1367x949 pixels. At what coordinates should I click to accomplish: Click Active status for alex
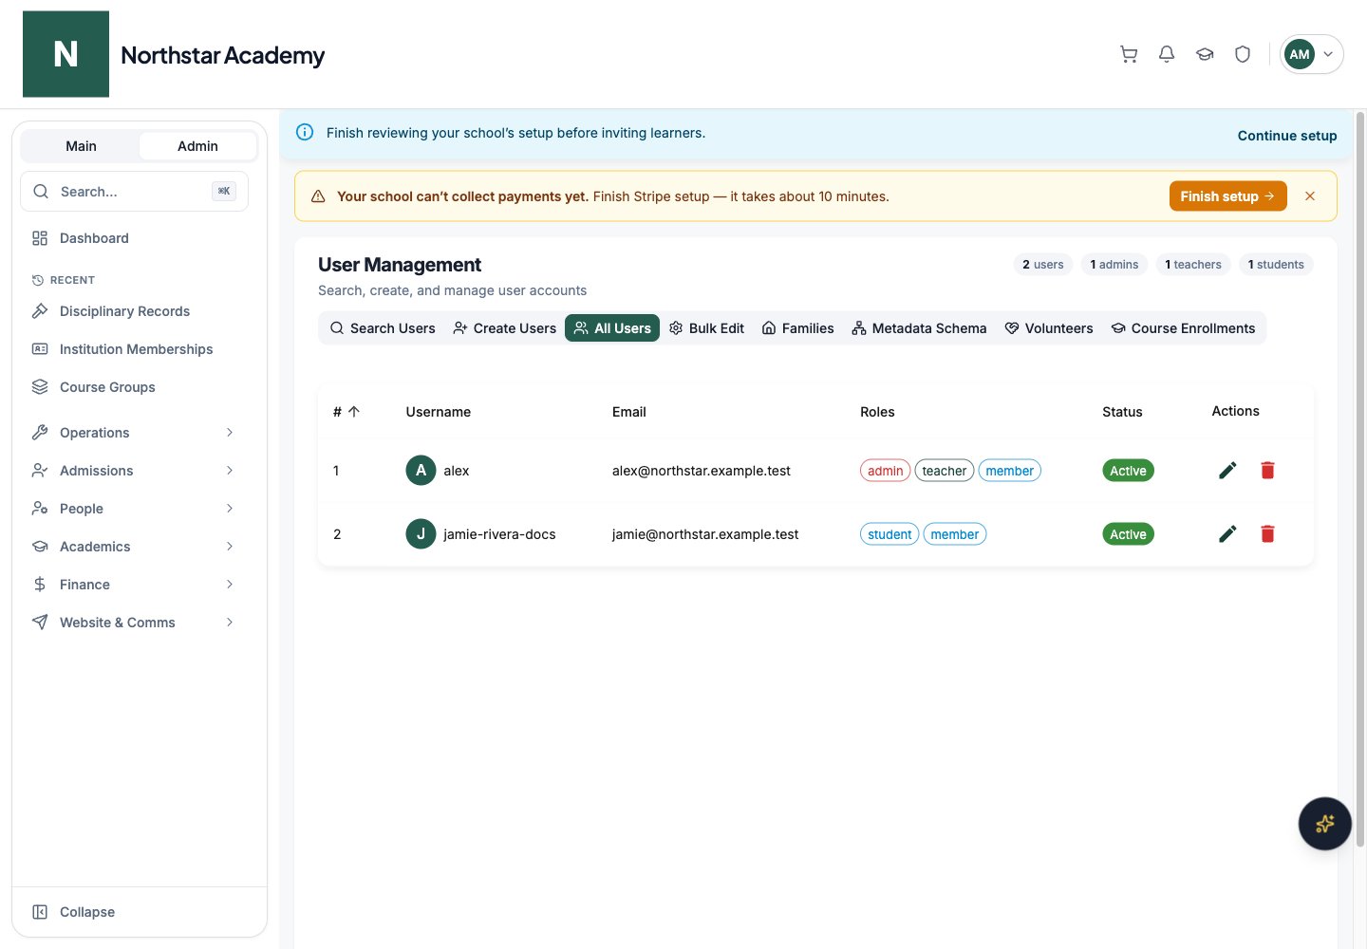(x=1128, y=471)
